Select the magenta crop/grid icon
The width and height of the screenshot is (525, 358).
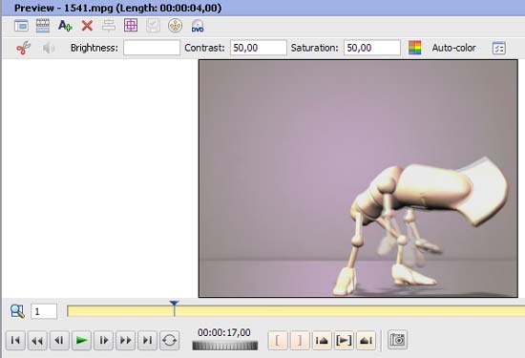131,26
